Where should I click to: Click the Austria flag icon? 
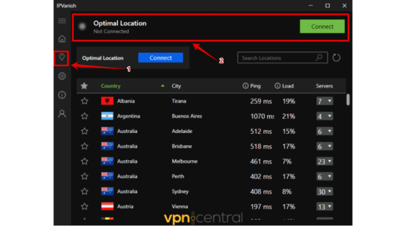[107, 206]
